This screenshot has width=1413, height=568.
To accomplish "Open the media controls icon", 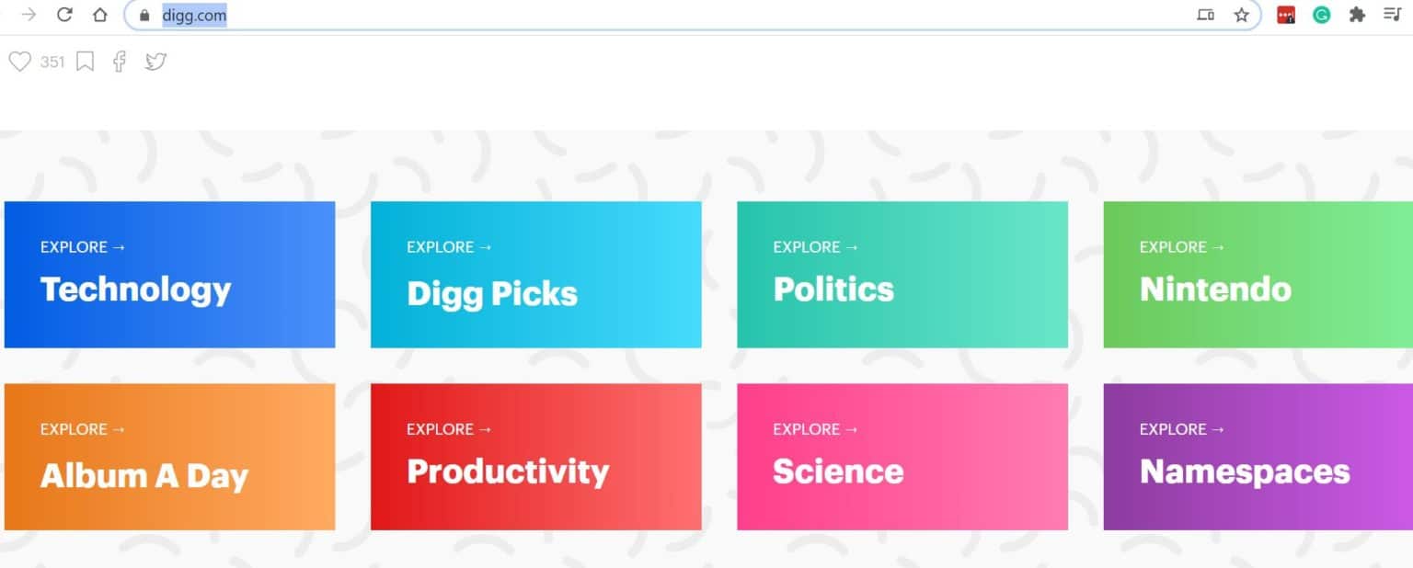I will tap(1392, 15).
